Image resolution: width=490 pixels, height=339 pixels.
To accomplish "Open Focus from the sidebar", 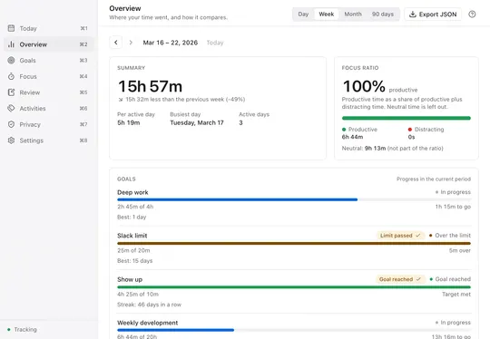I will coord(49,76).
